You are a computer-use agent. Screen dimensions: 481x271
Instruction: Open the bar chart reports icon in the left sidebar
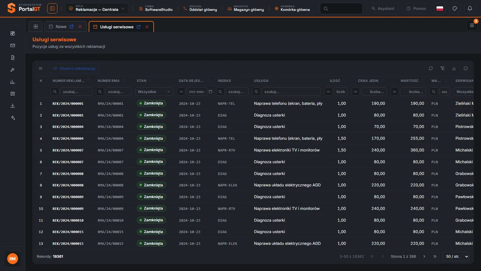click(x=13, y=82)
